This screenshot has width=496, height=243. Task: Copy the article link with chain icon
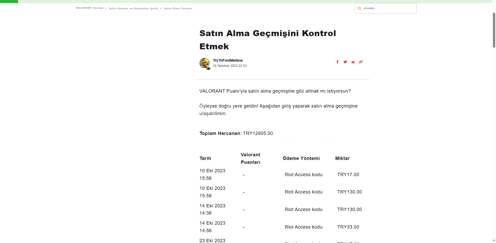[x=361, y=62]
